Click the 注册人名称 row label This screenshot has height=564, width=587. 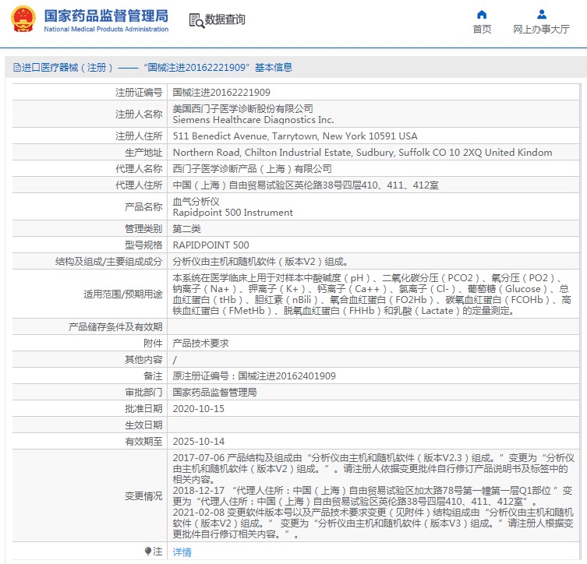coord(139,114)
